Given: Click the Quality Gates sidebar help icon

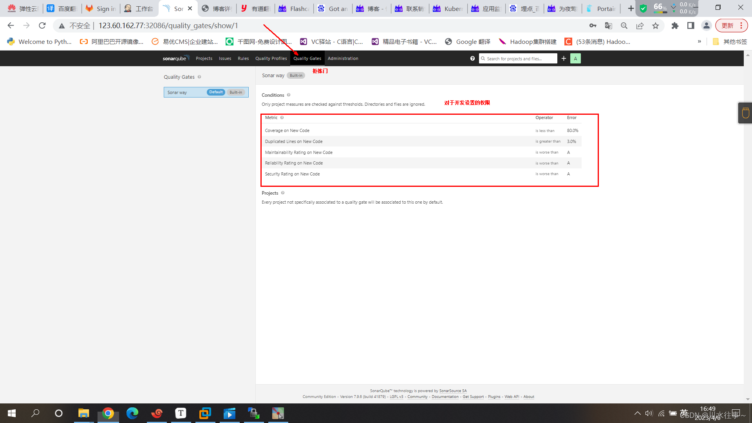Looking at the screenshot, I should point(199,77).
